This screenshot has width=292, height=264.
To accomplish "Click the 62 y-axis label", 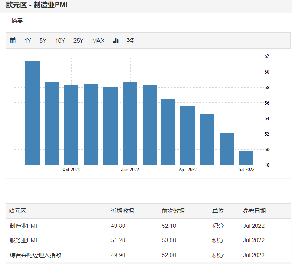I will [x=267, y=56].
